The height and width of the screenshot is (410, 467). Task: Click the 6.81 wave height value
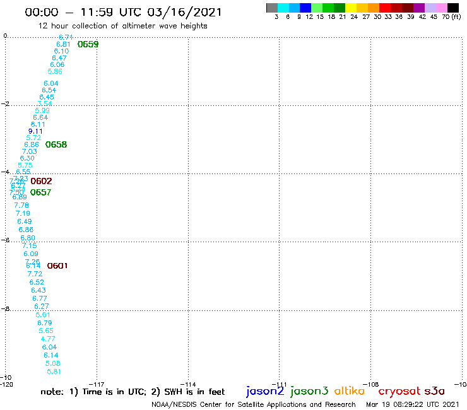tap(64, 44)
